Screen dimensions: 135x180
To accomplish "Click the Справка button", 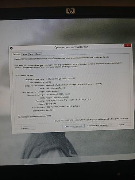I will click(x=25, y=128).
